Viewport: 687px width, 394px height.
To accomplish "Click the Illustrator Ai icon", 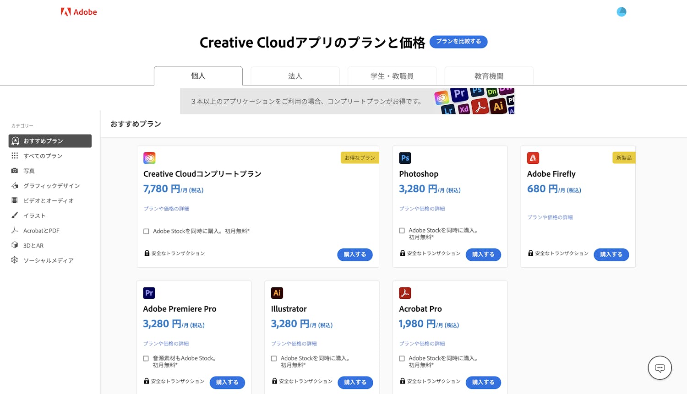I will tap(277, 293).
